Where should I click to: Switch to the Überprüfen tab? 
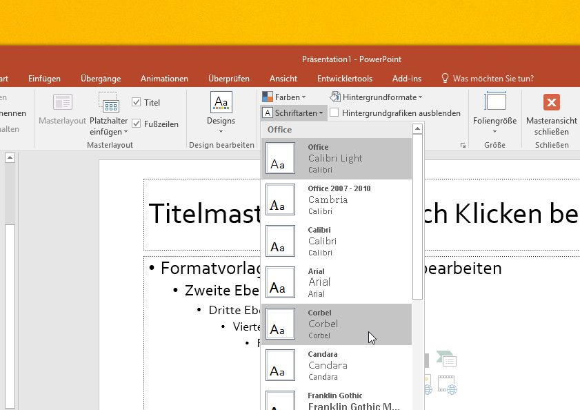[228, 79]
